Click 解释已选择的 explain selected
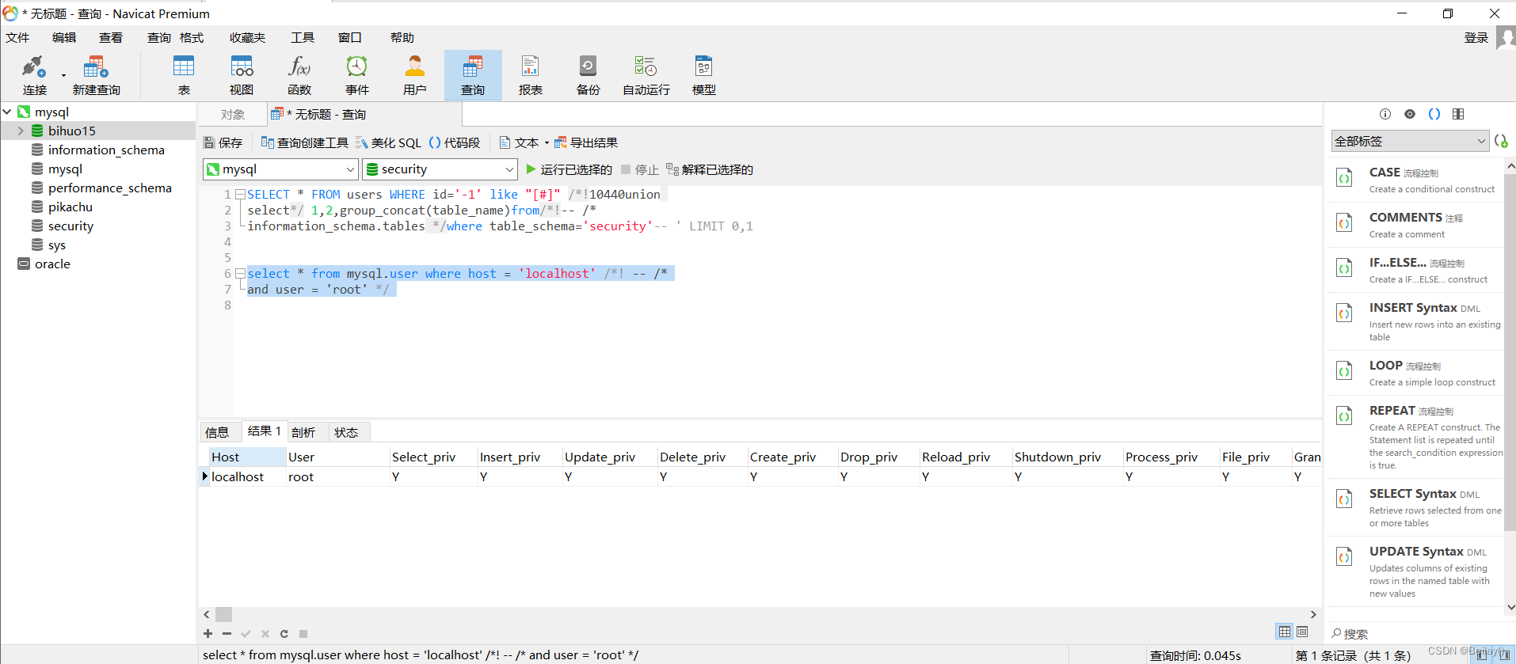Screen dimensions: 1516x664 [710, 169]
